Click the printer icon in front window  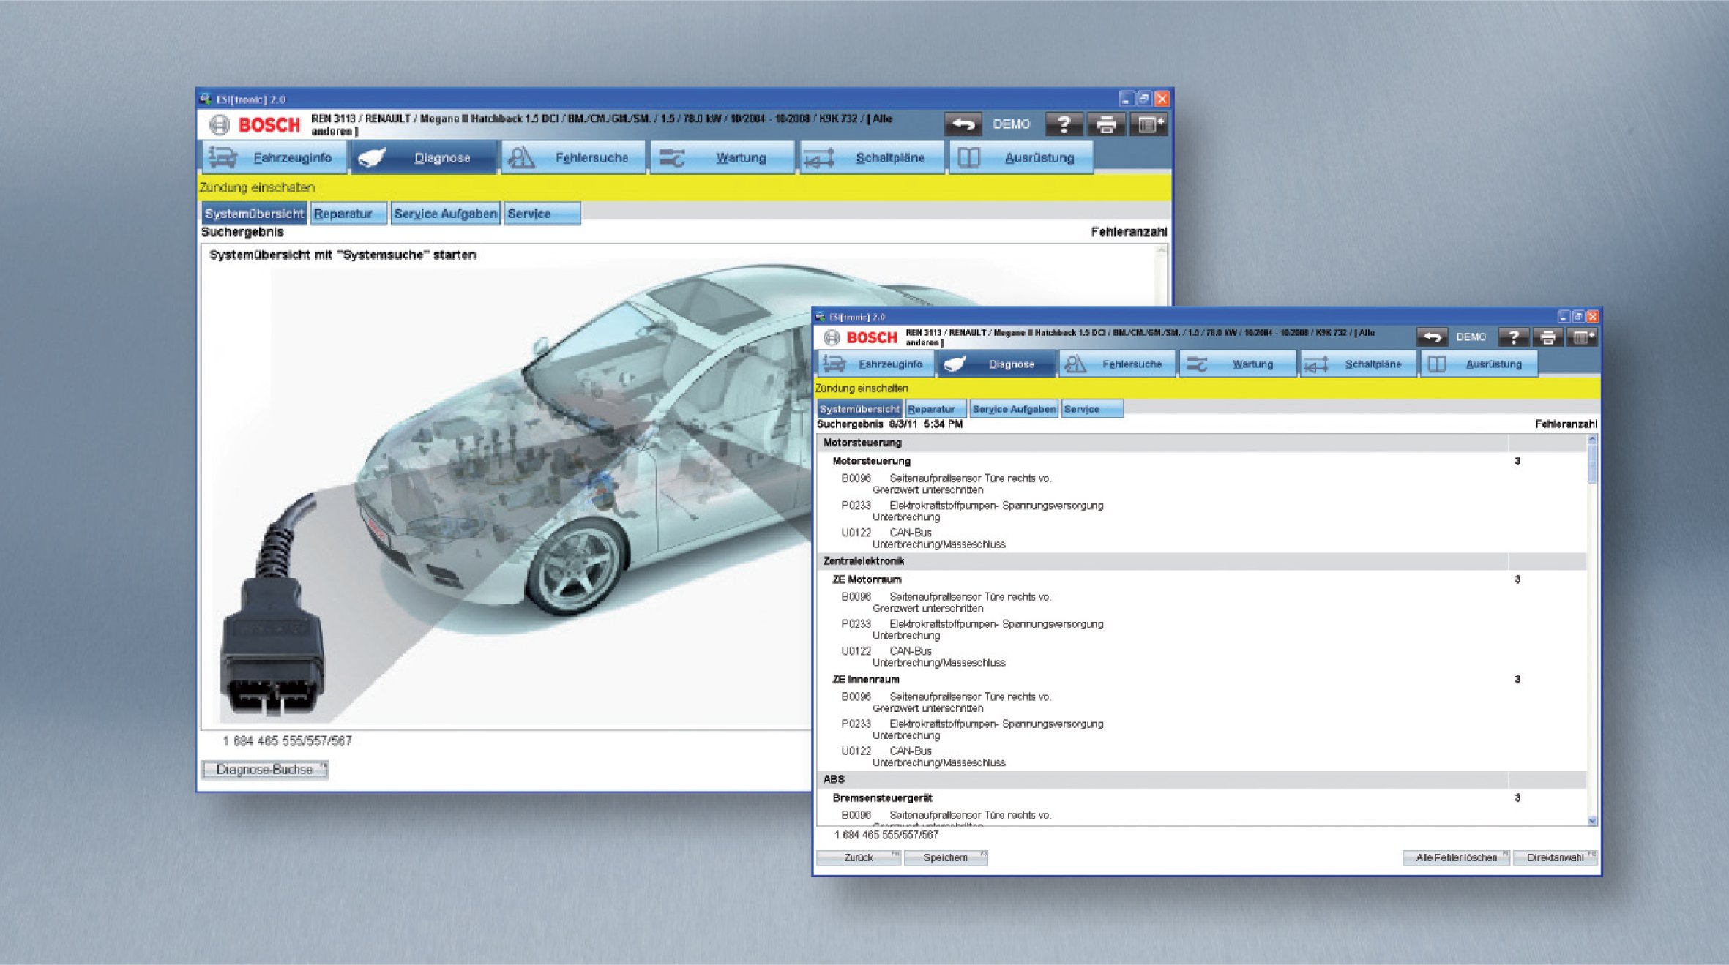[x=1547, y=337]
